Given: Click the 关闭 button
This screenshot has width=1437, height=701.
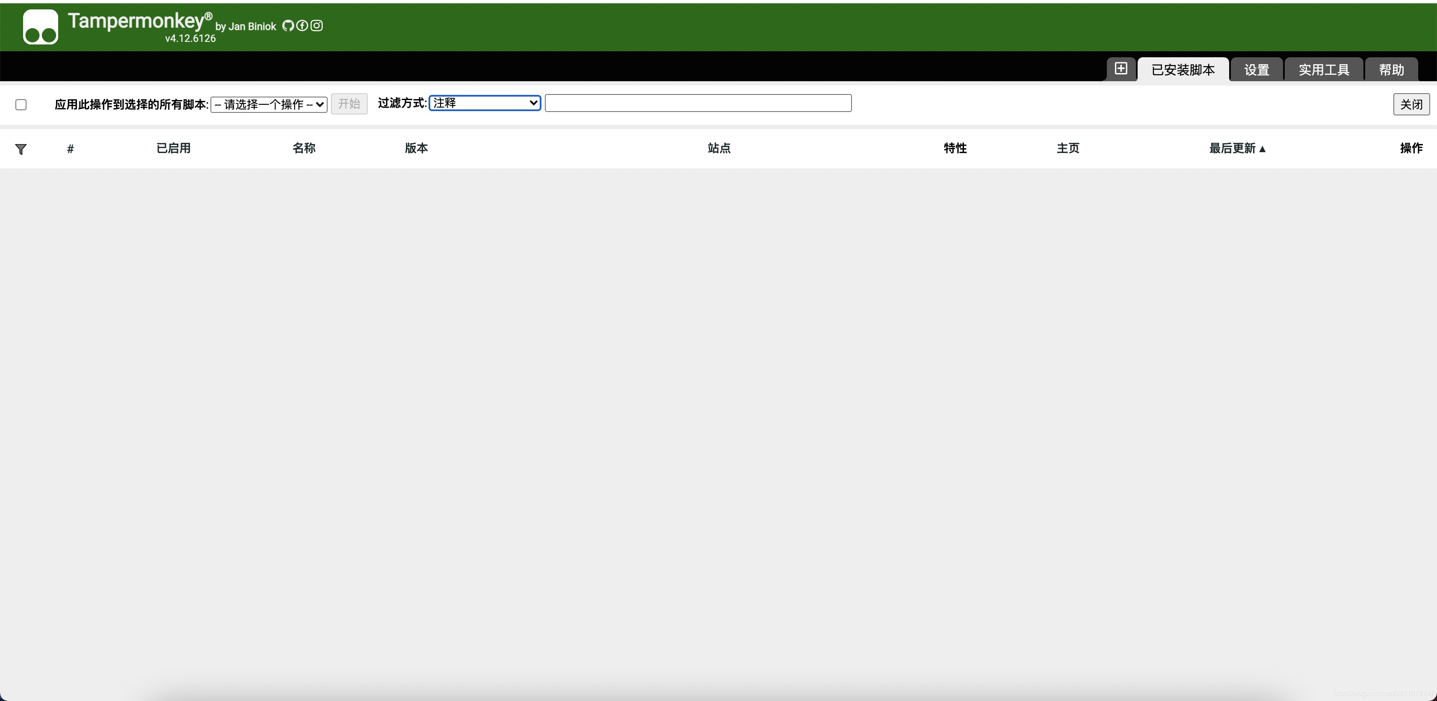Looking at the screenshot, I should [1411, 104].
